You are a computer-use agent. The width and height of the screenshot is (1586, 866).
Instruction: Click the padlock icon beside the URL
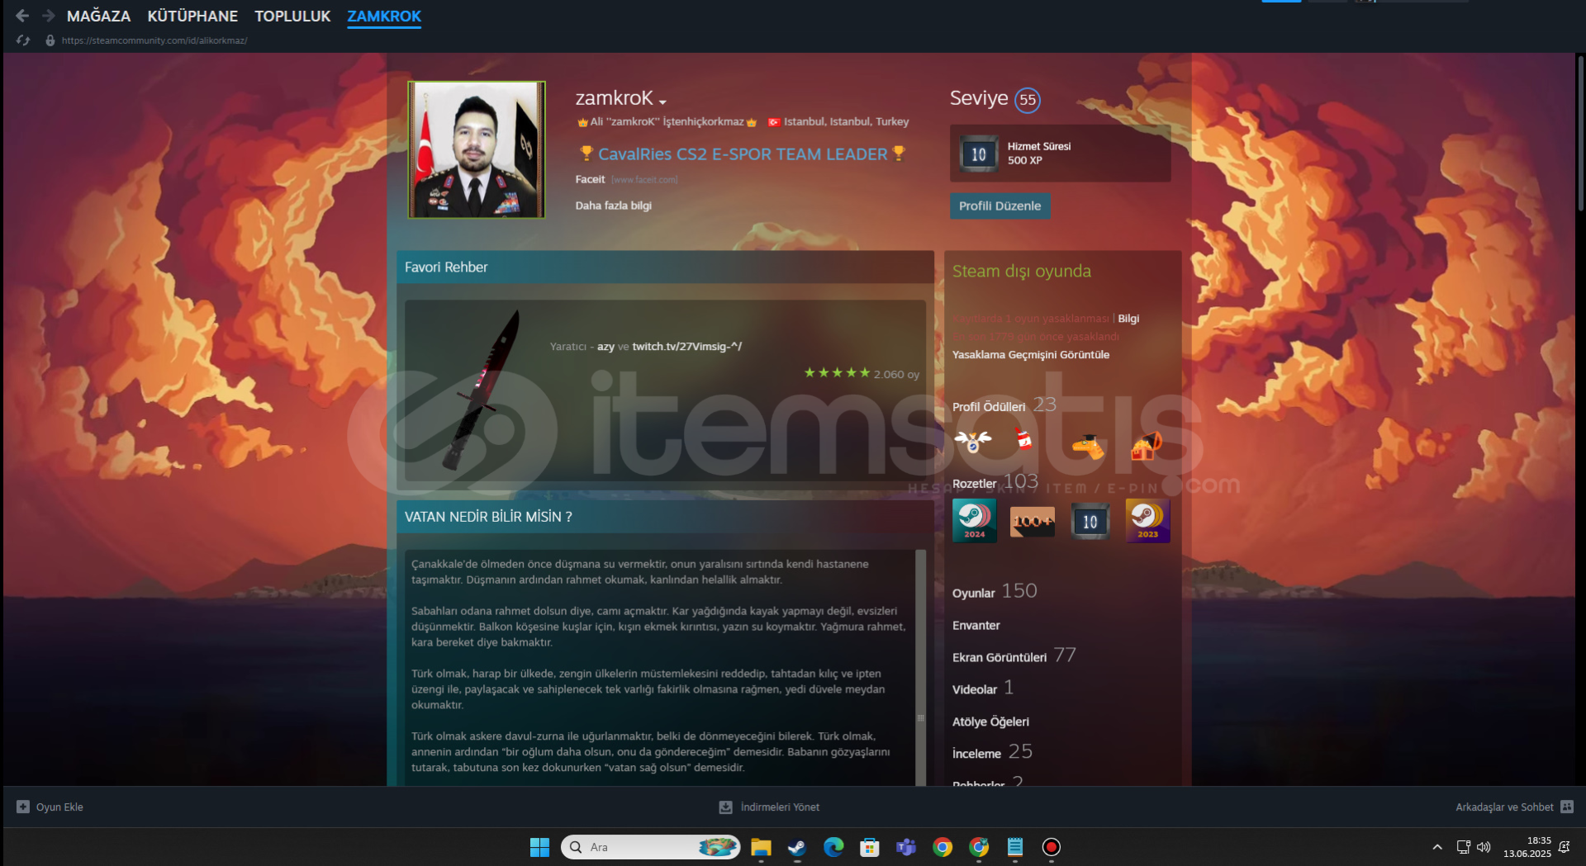(50, 40)
